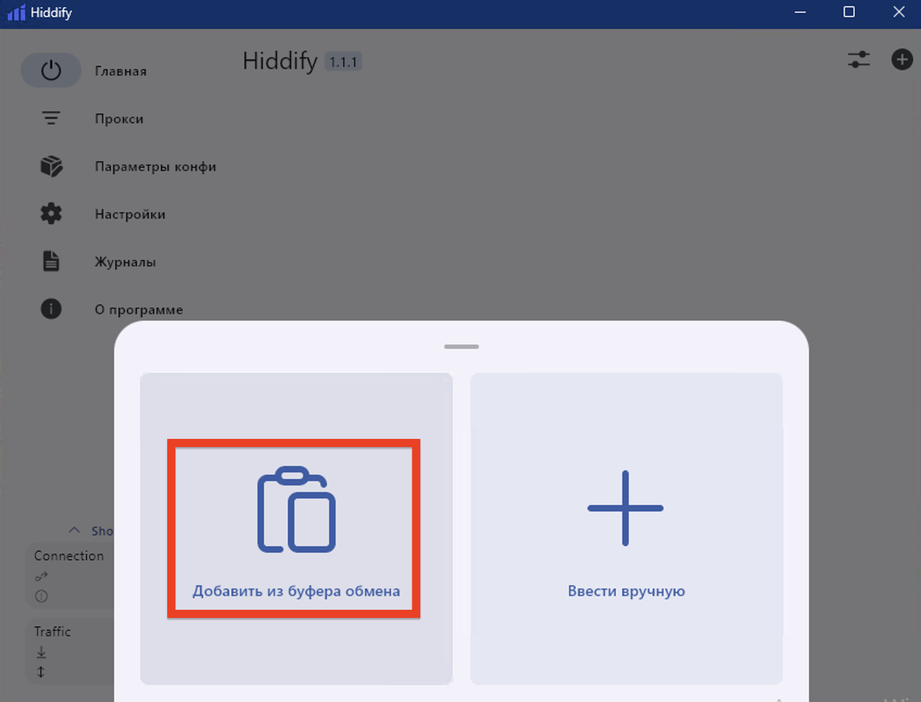
Task: Click the small info icon under Connection
Action: 41,596
